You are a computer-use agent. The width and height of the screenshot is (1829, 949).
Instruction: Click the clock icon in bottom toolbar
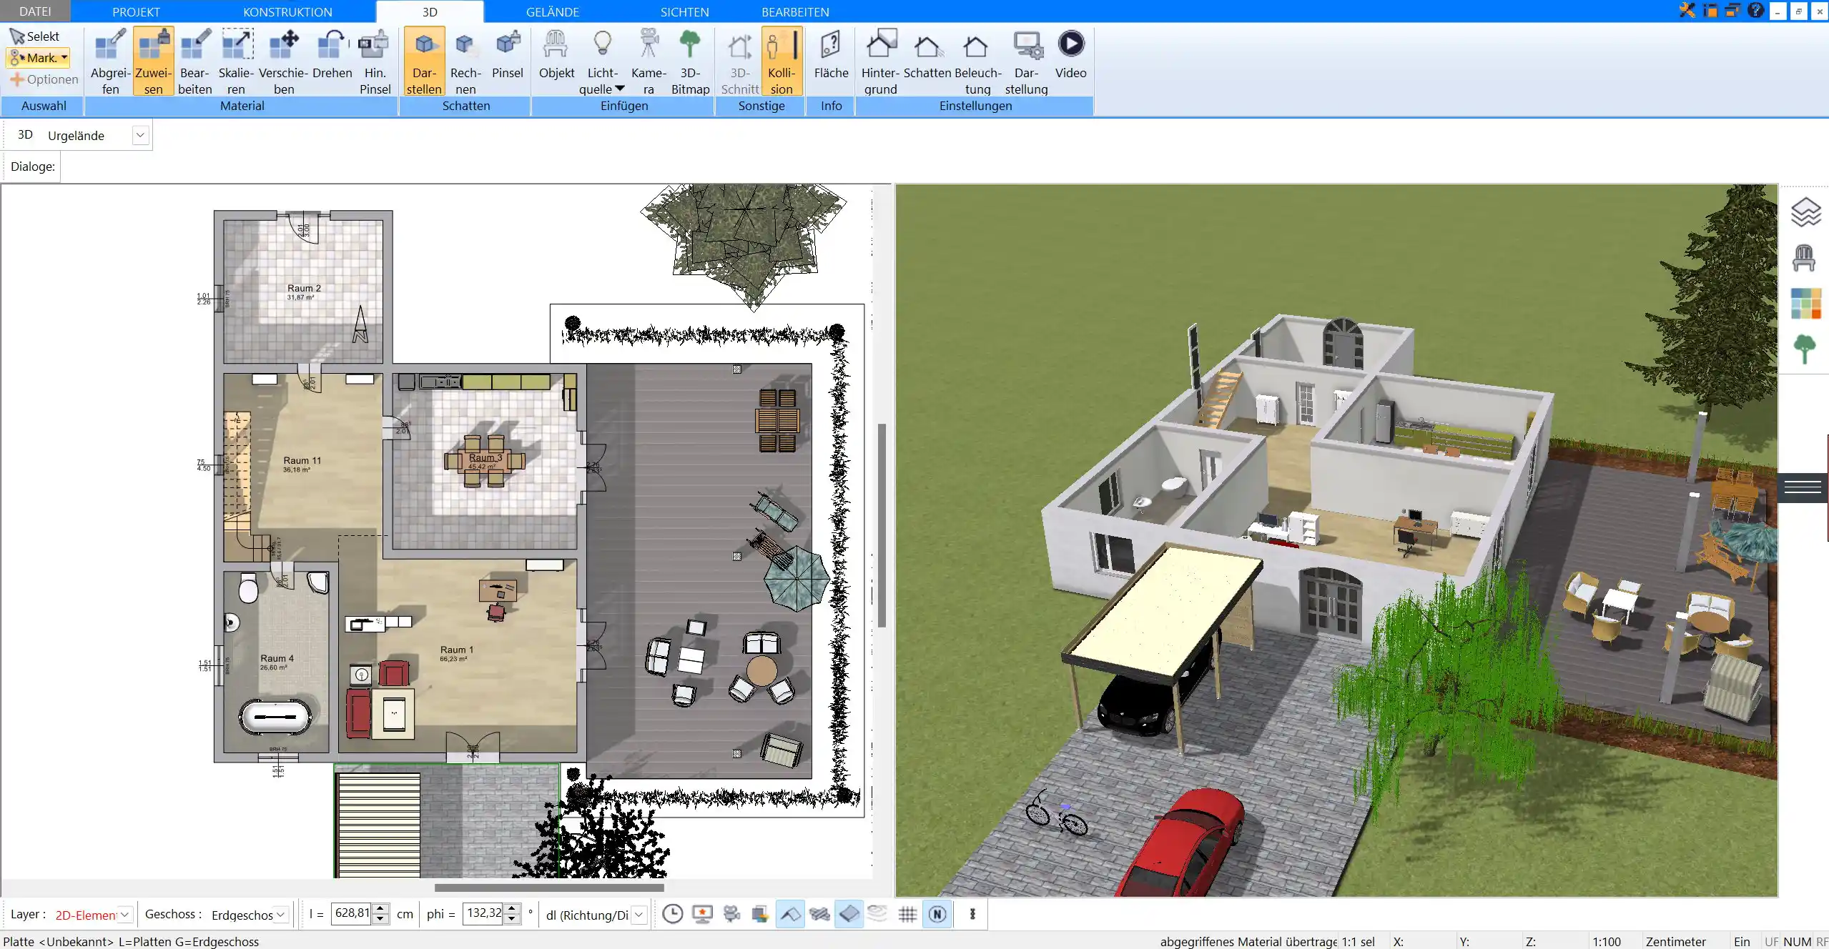672,914
